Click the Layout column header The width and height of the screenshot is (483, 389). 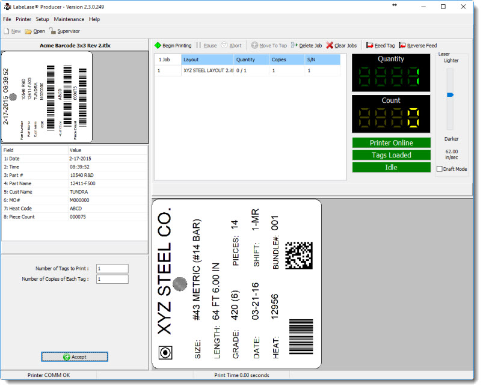pos(208,60)
